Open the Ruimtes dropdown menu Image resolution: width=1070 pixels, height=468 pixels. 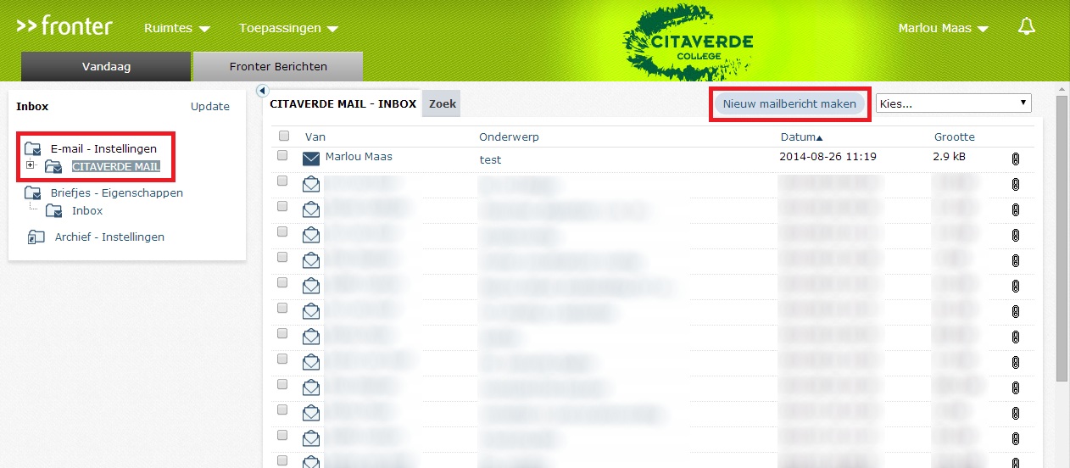177,28
